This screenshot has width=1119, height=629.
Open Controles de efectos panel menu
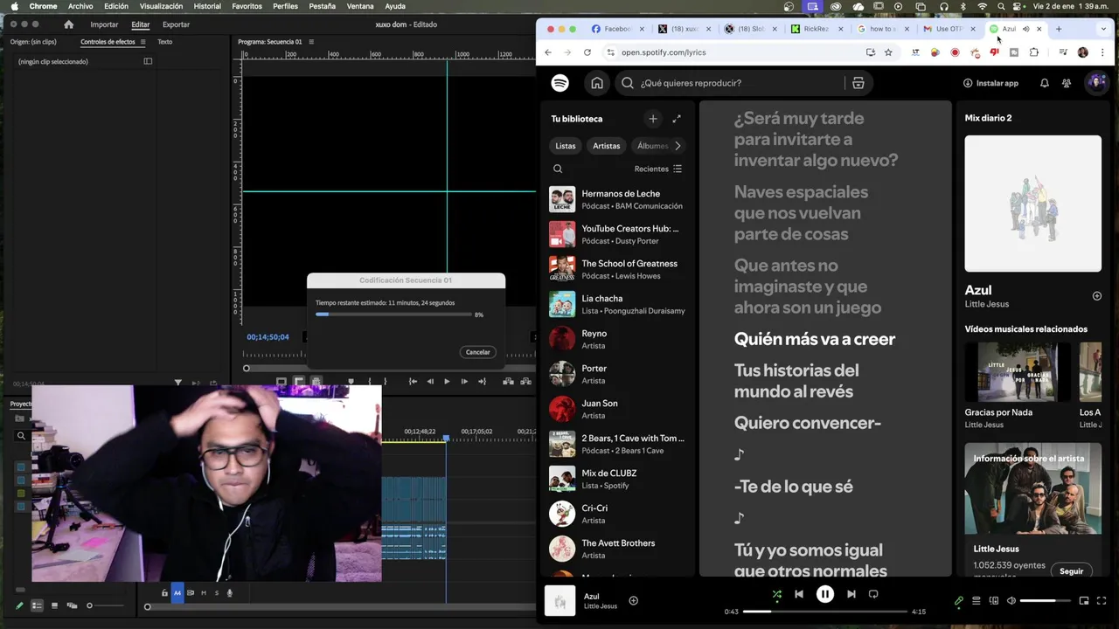coord(143,42)
